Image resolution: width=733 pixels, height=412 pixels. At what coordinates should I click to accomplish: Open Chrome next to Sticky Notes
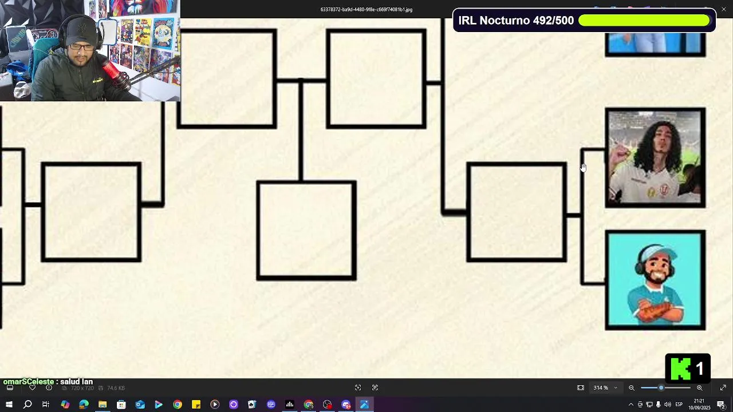tap(178, 405)
